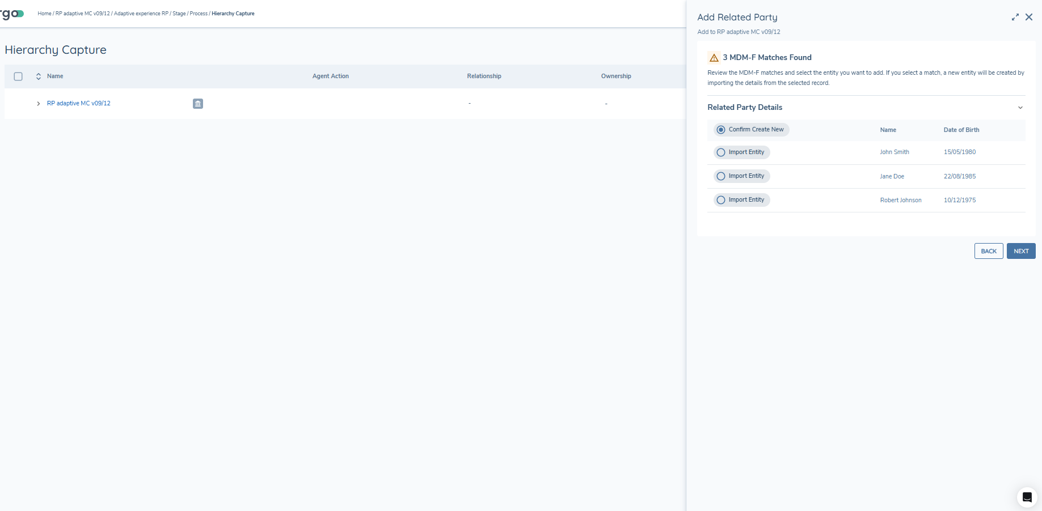Click the warning triangle beside 3 MDM-F Matches Found
Viewport: 1042px width, 511px height.
713,57
